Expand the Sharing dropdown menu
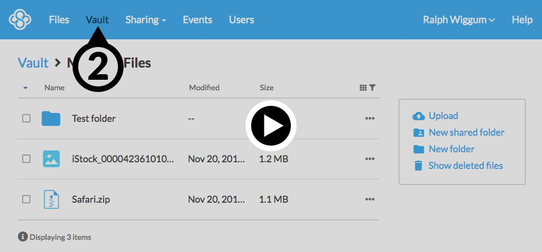 (x=145, y=20)
